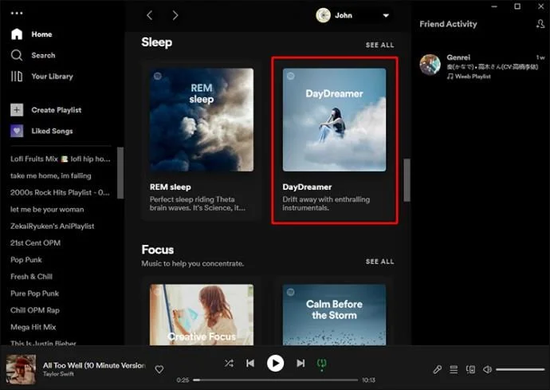Viewport: 550px width, 390px height.
Task: Open 2000s Rock Hits Playlist
Action: [60, 192]
